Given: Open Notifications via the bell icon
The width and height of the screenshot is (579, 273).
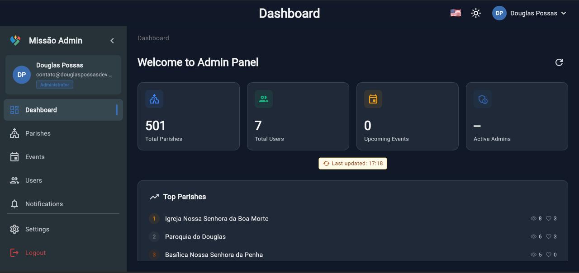Looking at the screenshot, I should click(14, 203).
